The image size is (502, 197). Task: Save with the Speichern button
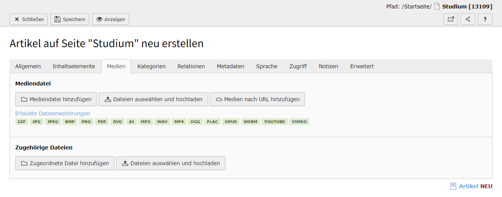tap(70, 19)
